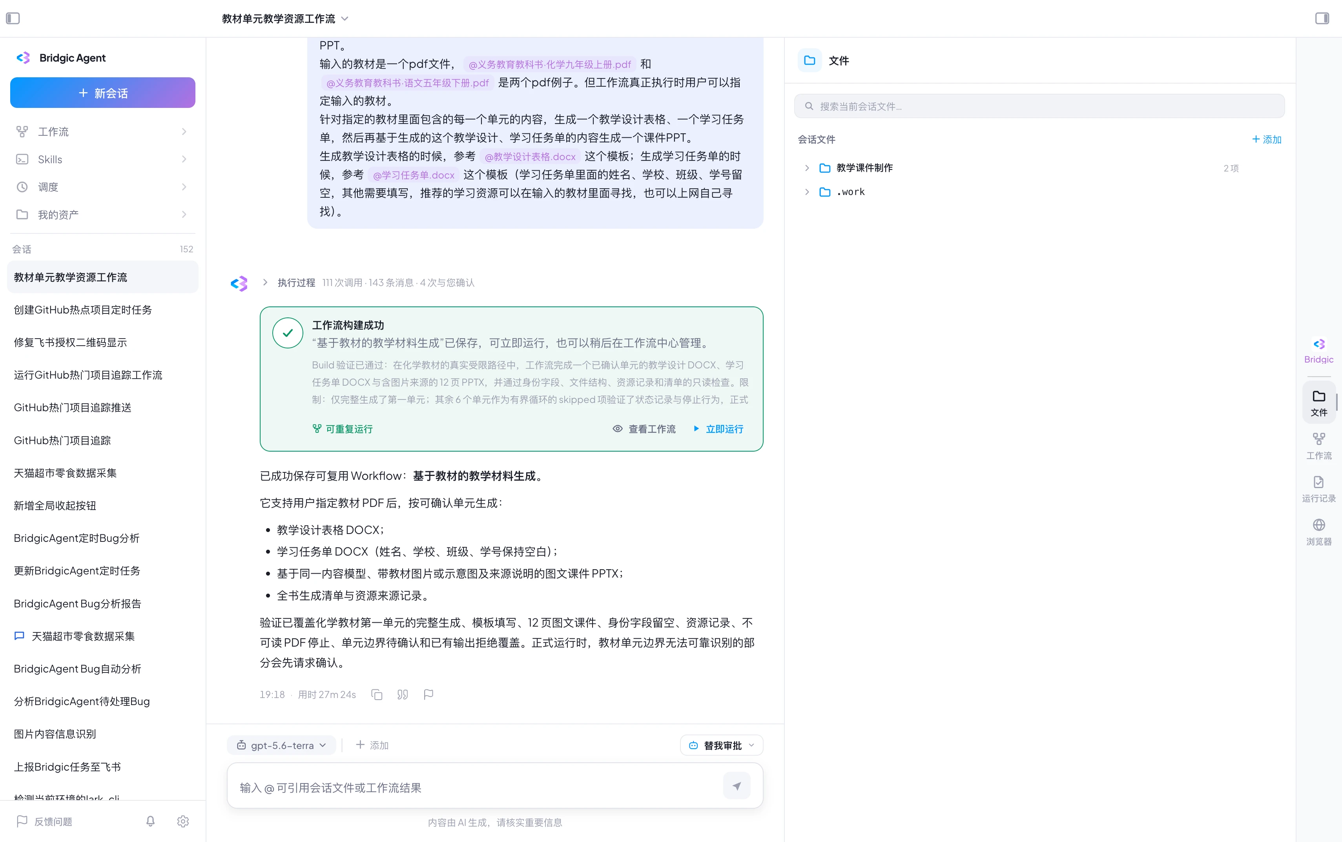Click the @义务教育教科书·化学九年级上册.pdf mention
This screenshot has width=1342, height=842.
pyautogui.click(x=550, y=65)
